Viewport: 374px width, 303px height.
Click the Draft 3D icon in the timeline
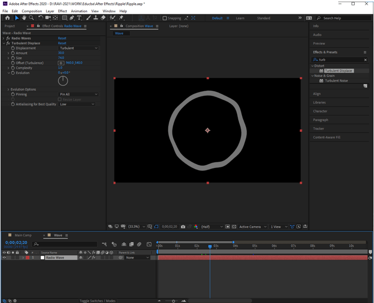click(x=114, y=244)
